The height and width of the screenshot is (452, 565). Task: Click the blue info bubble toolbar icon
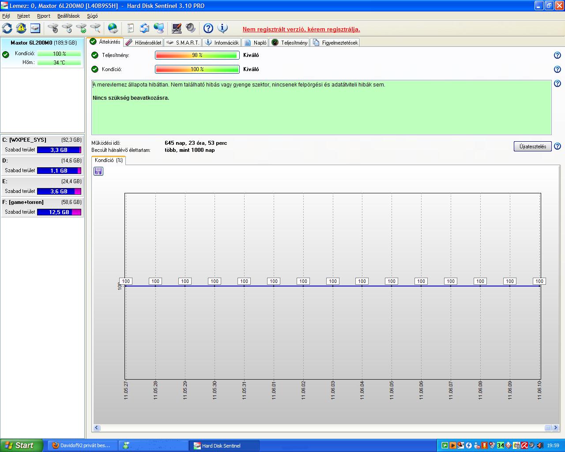(x=222, y=29)
